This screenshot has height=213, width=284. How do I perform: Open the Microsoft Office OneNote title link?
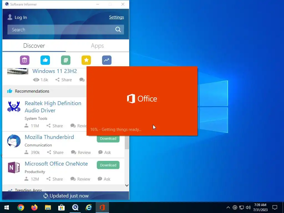(56, 164)
